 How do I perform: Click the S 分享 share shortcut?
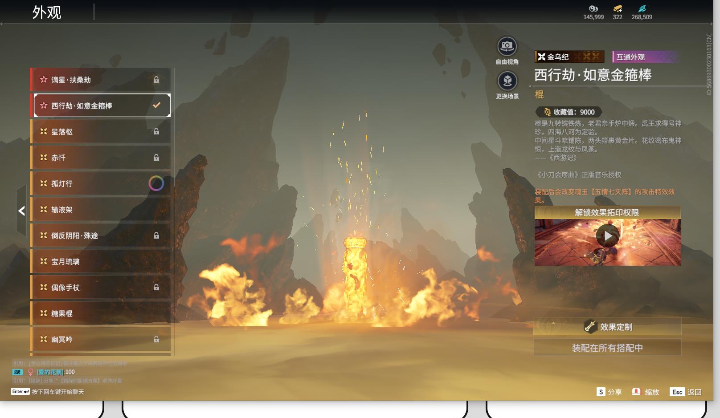[x=609, y=392]
